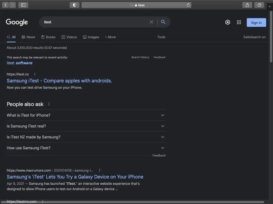Open the "itest software" suggestion
Image resolution: width=273 pixels, height=204 pixels.
click(19, 63)
